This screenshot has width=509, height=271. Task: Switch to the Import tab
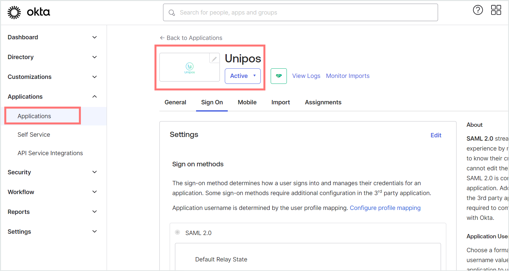281,102
